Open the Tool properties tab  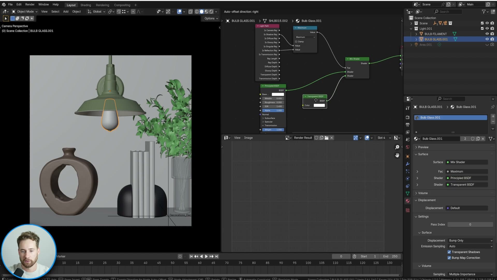pos(407,108)
